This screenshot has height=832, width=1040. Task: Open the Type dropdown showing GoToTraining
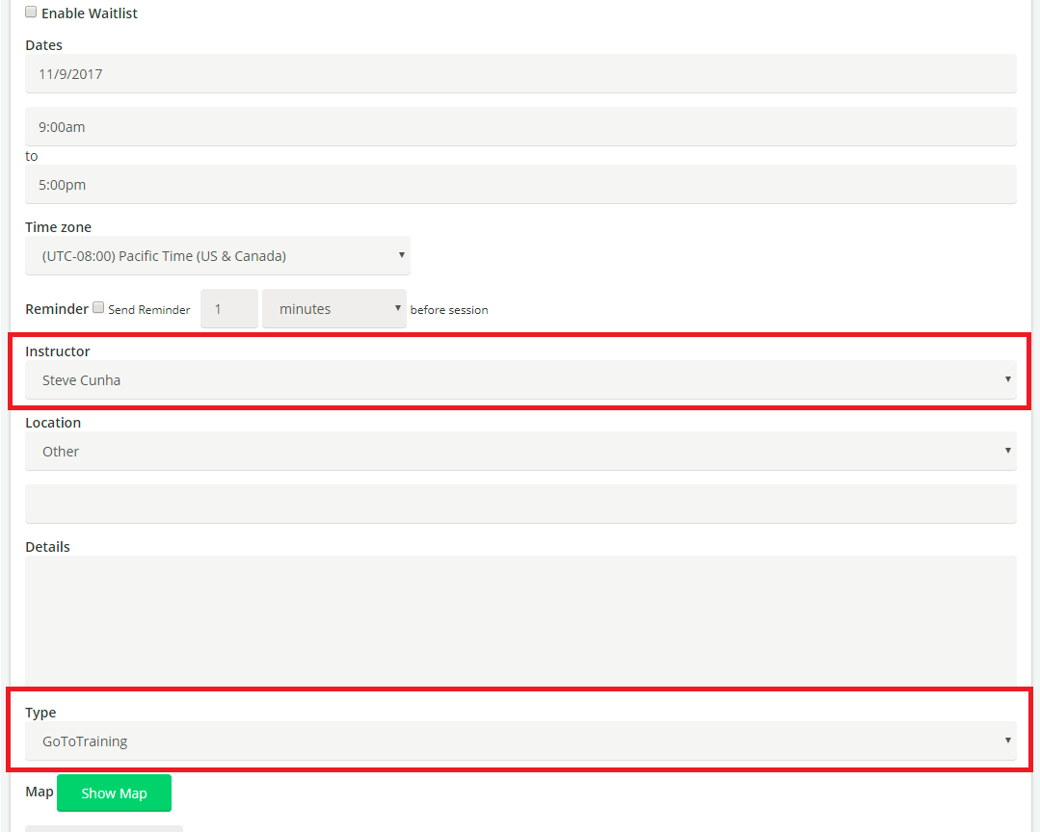click(x=520, y=741)
